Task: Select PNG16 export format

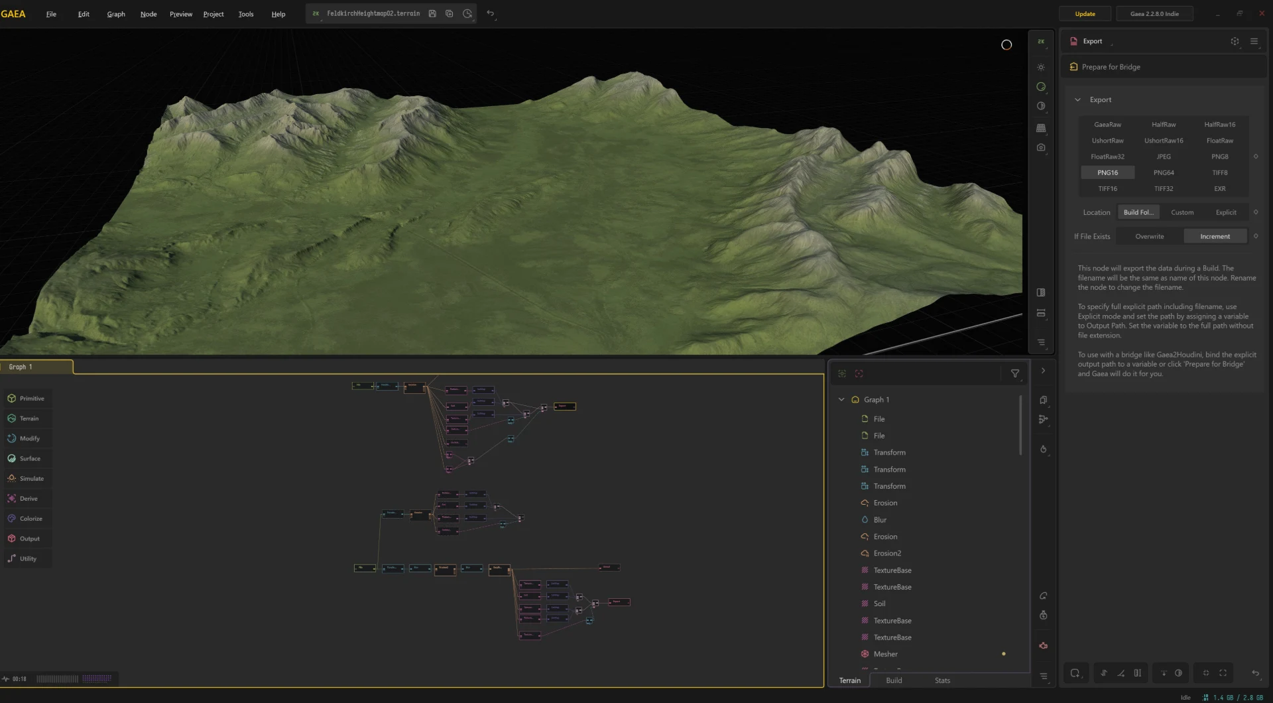Action: [1107, 173]
